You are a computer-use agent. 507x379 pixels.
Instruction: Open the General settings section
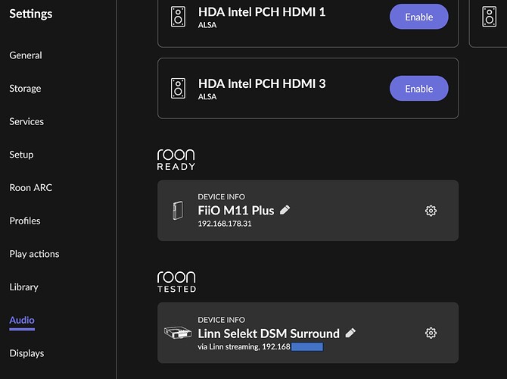(26, 55)
